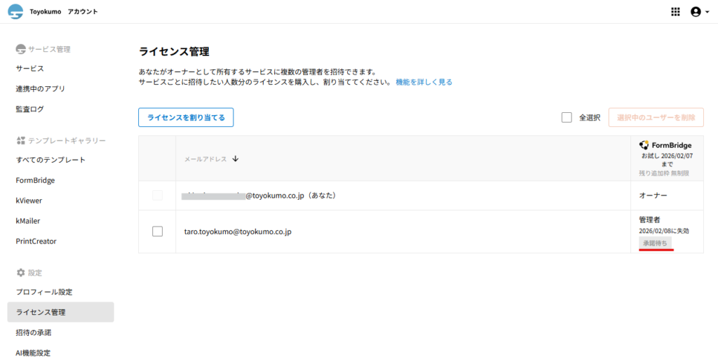Click the サービス管理 section icon

[x=20, y=49]
